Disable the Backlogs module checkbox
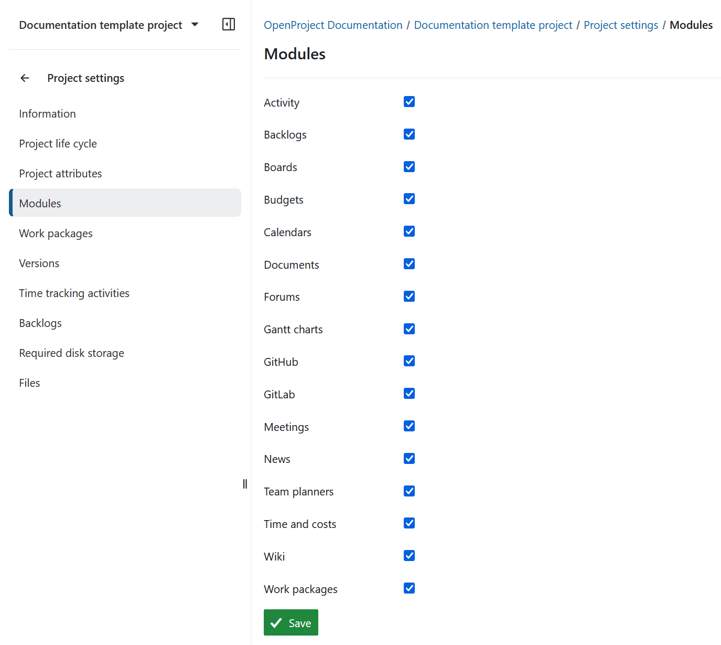The width and height of the screenshot is (721, 645). (409, 134)
